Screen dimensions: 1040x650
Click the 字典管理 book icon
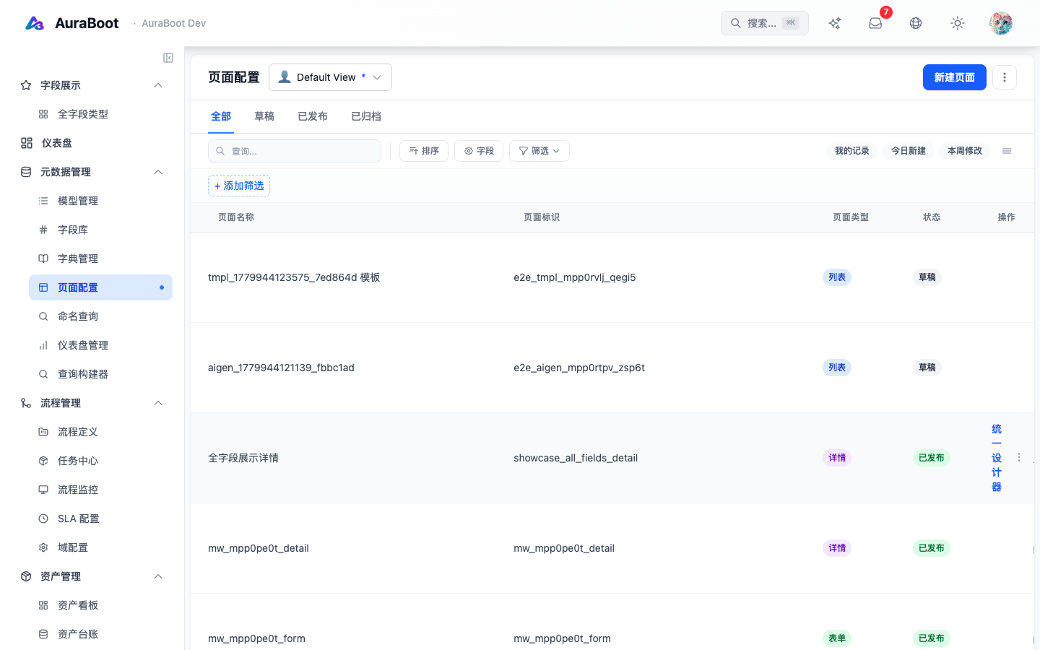43,259
